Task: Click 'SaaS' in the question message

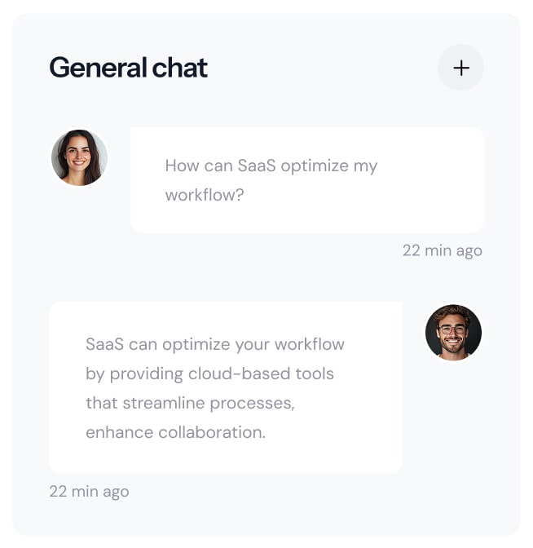Action: (x=258, y=166)
